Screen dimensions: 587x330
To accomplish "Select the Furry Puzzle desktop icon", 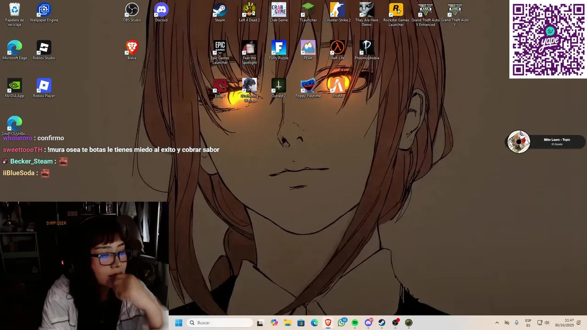I will click(279, 50).
